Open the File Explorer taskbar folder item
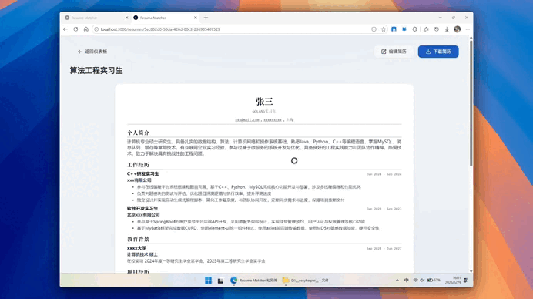Viewport: 533px width, 299px height. point(306,281)
